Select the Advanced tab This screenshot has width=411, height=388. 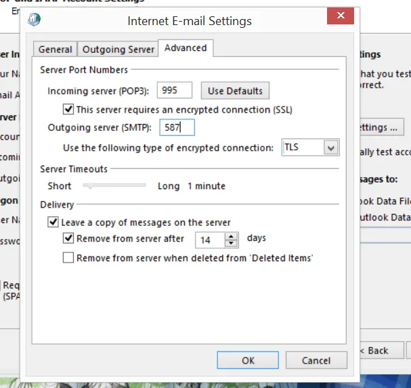pos(186,48)
